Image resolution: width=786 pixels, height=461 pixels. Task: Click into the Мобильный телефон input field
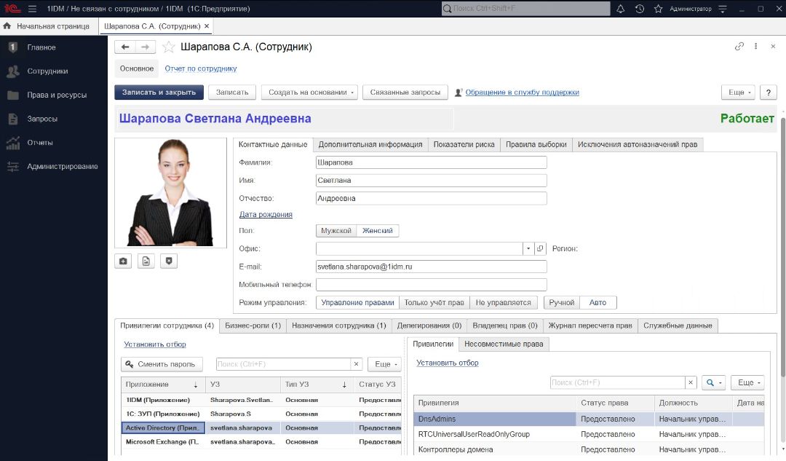tap(431, 285)
